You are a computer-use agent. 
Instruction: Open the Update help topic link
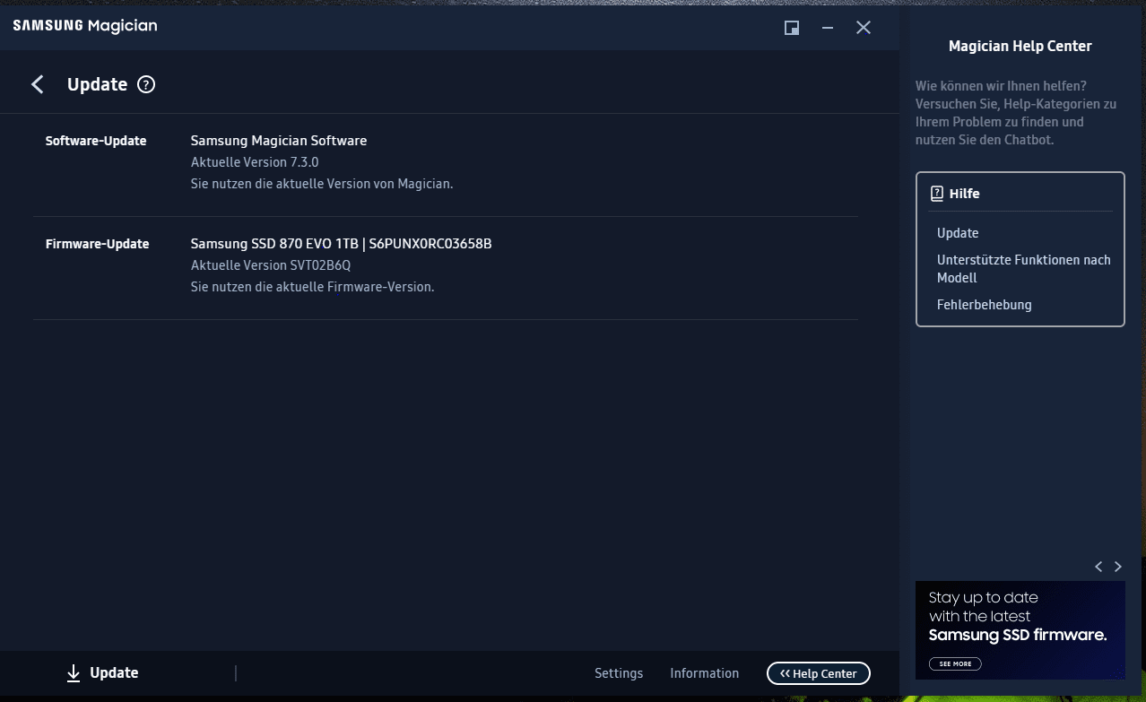point(958,233)
